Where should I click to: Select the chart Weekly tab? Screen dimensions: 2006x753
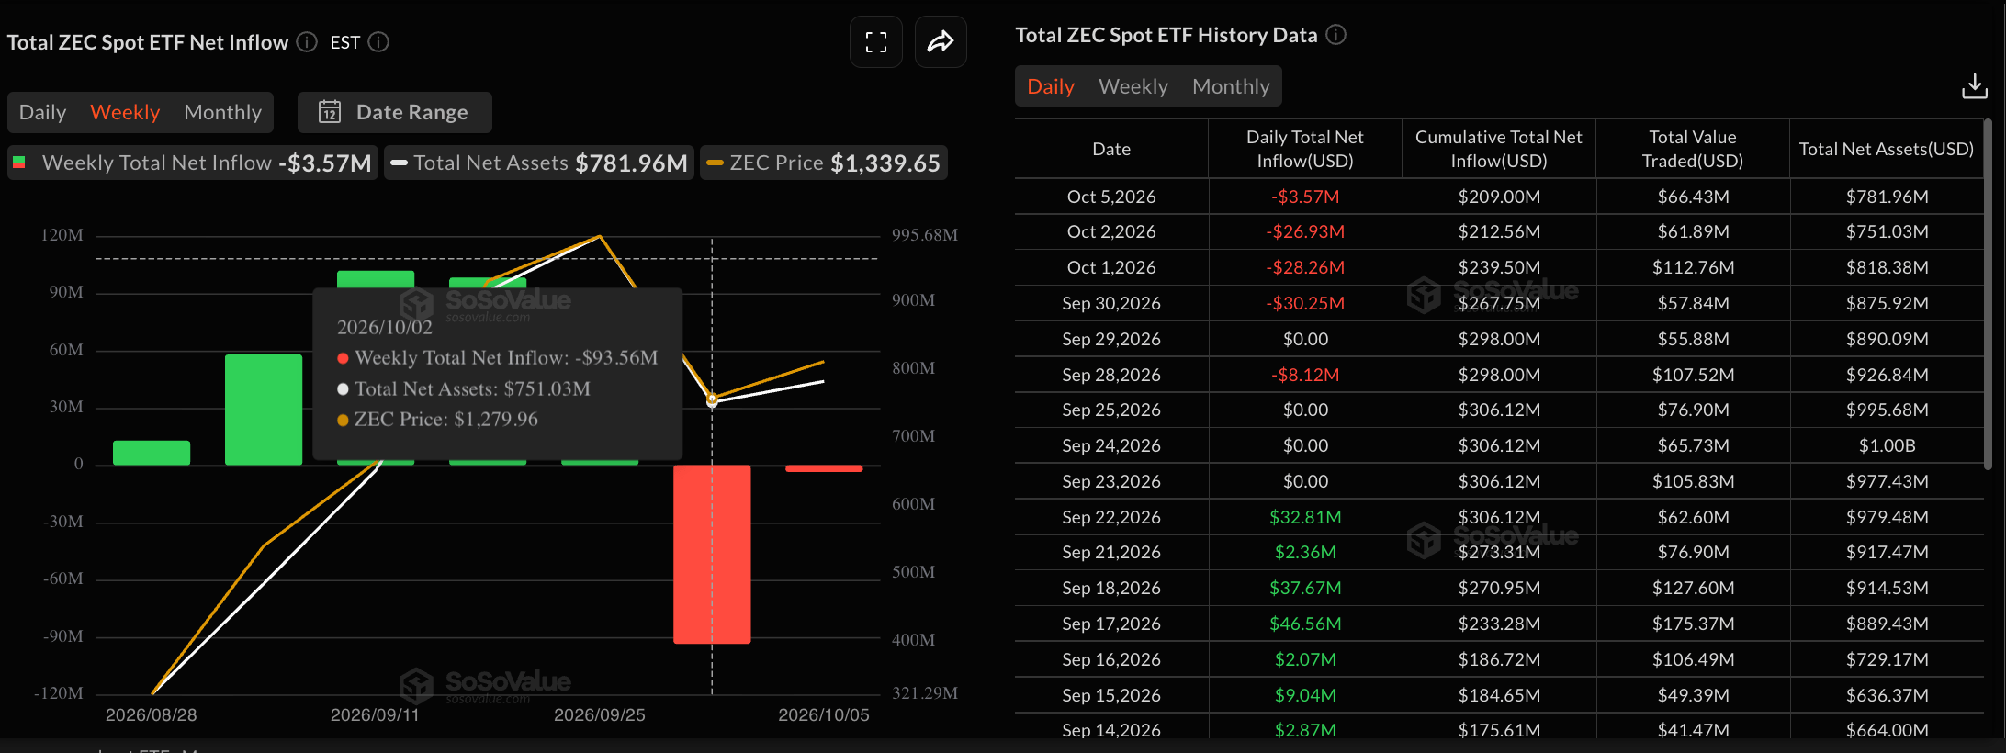(x=125, y=112)
